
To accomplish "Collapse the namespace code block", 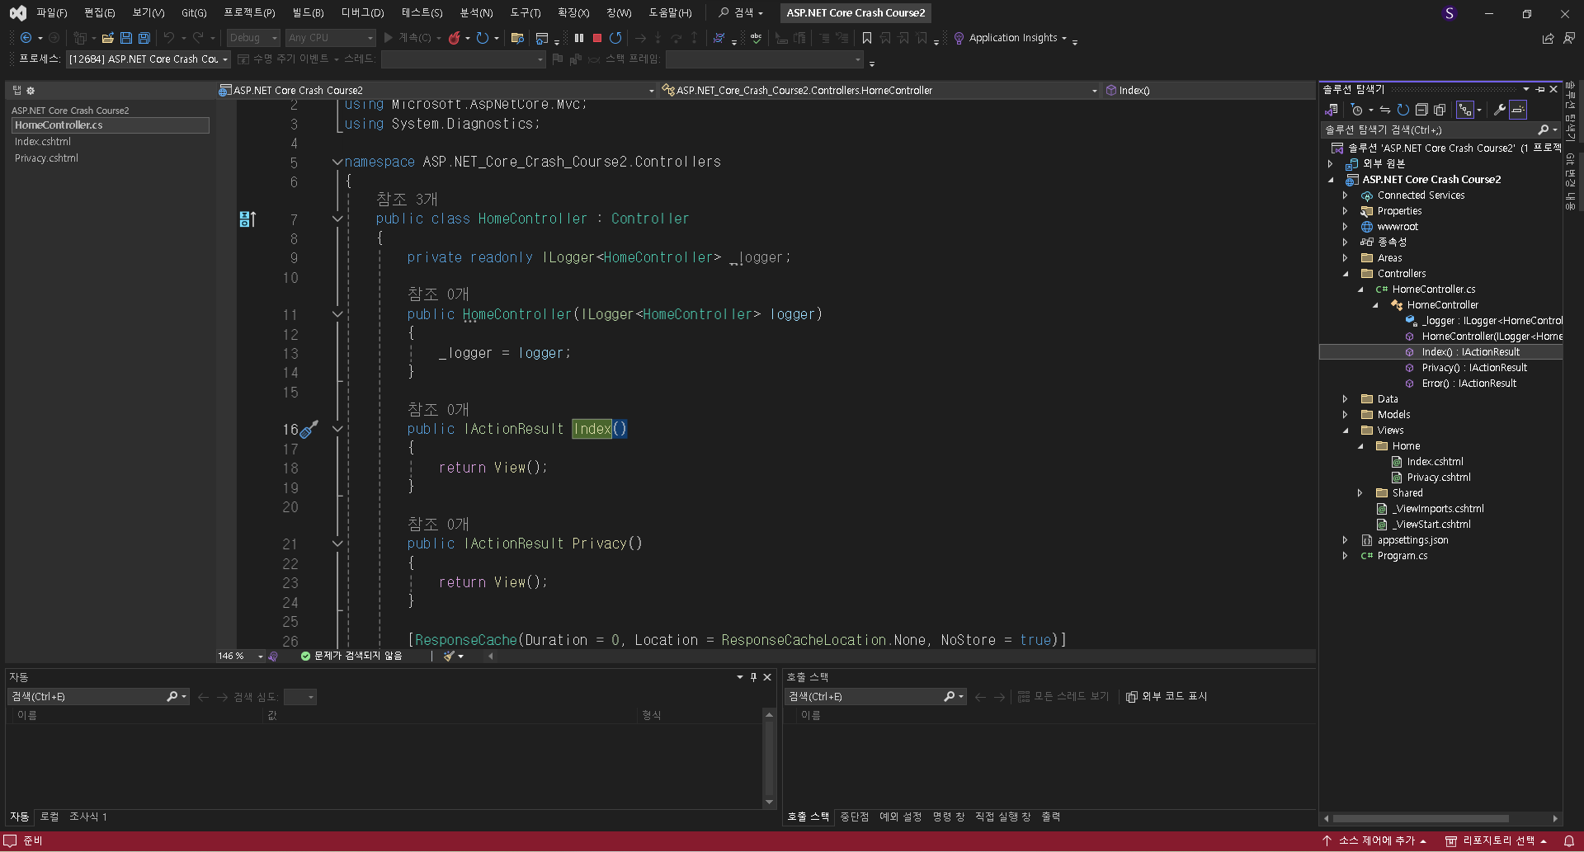I will 337,162.
